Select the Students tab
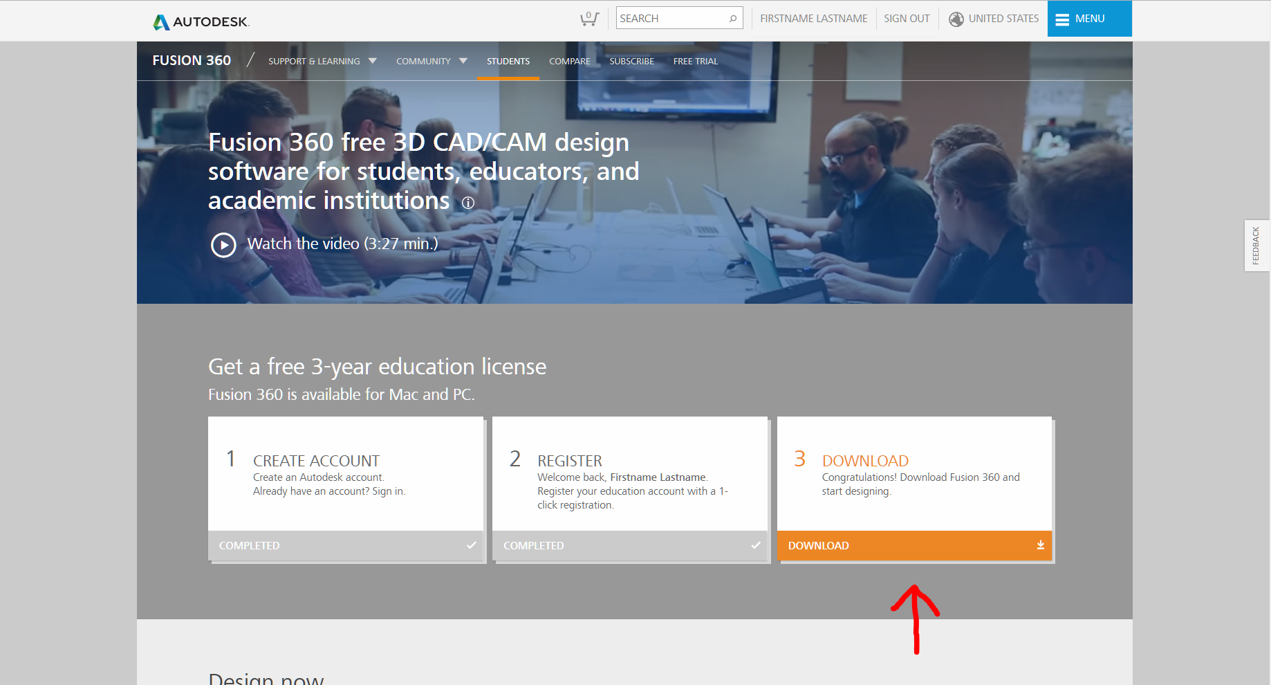This screenshot has width=1271, height=685. [x=508, y=62]
